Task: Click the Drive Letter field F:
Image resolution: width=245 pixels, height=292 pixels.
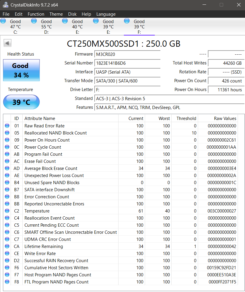Action: [x=127, y=90]
